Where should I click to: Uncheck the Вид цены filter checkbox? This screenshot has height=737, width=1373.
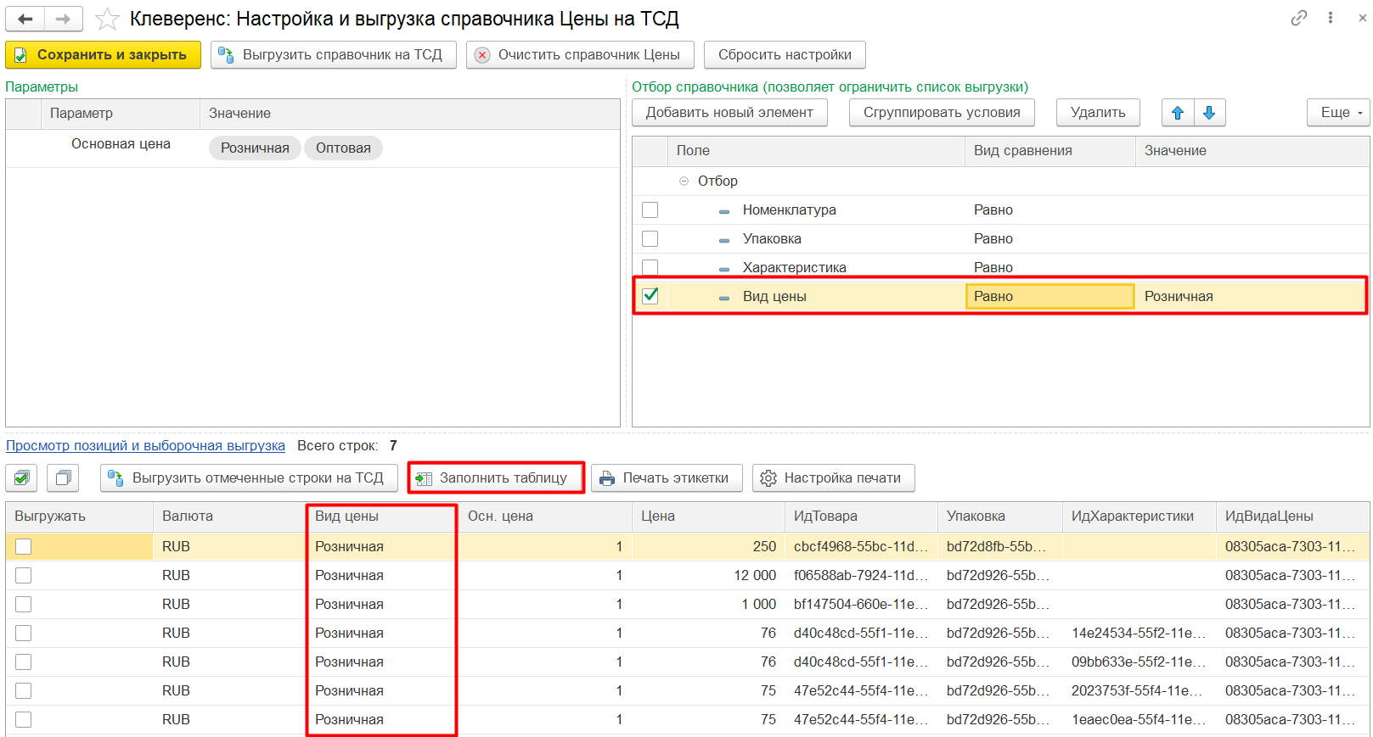[x=650, y=296]
